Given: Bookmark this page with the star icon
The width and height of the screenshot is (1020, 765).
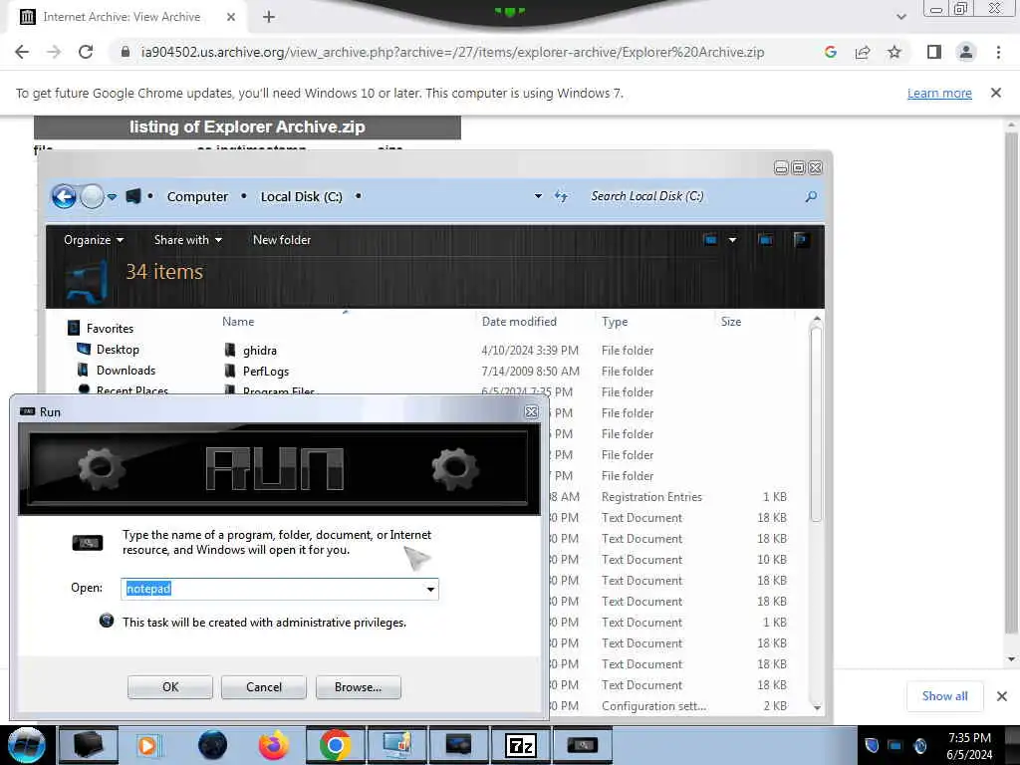Looking at the screenshot, I should click(894, 52).
